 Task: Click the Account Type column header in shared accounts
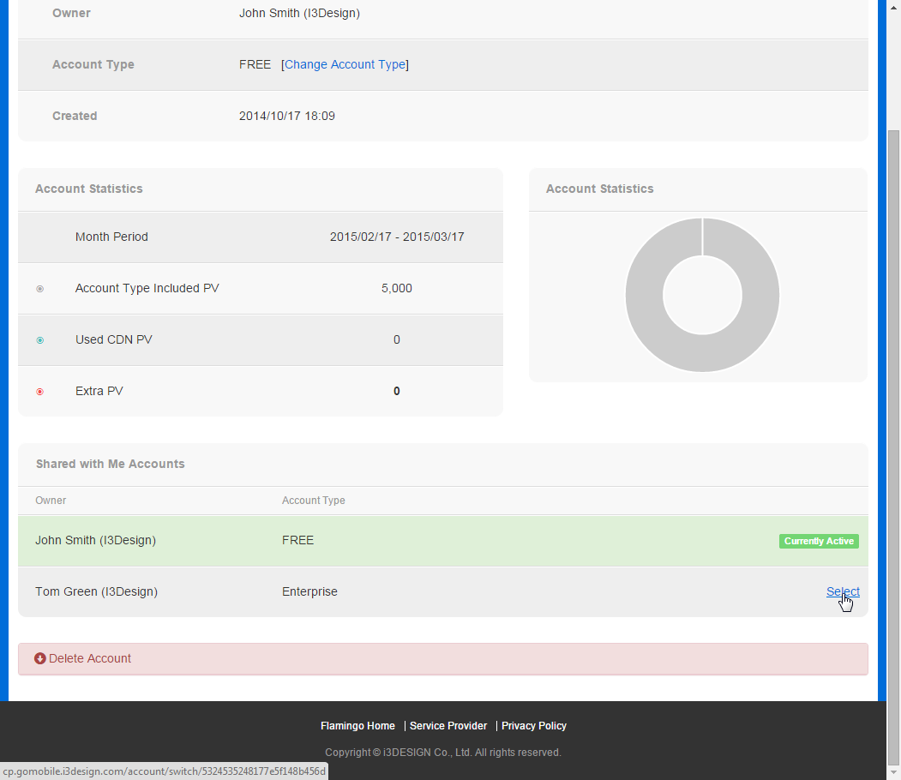coord(313,501)
